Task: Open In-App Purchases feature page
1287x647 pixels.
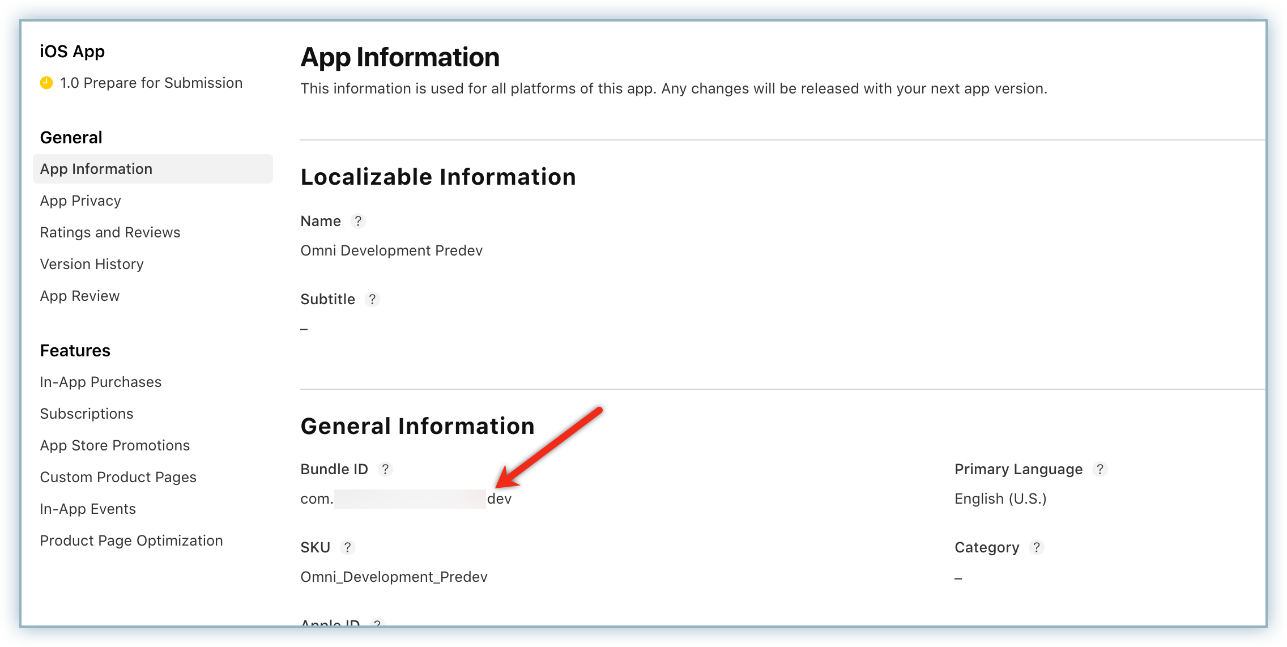Action: pos(101,382)
